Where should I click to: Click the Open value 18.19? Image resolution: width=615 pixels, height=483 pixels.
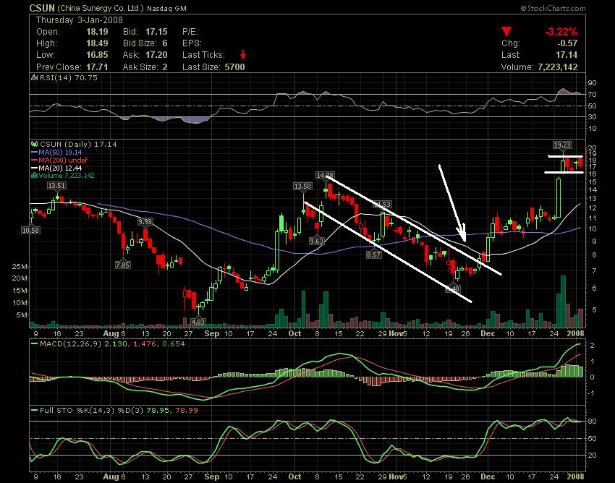point(97,32)
